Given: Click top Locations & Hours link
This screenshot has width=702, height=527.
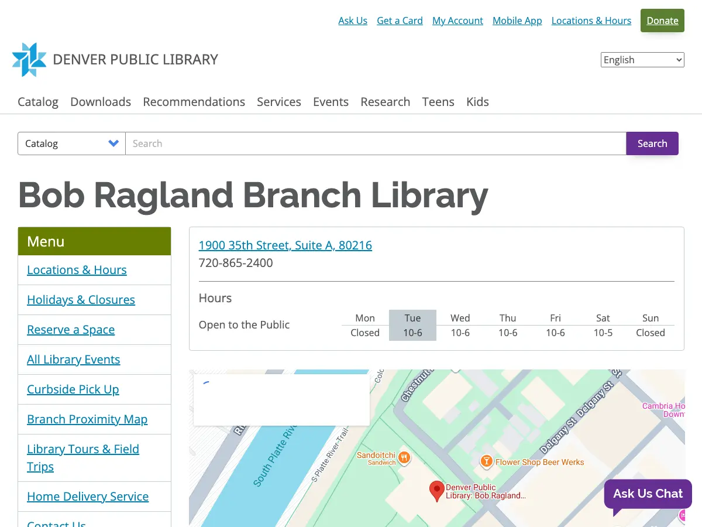Looking at the screenshot, I should click(x=591, y=20).
